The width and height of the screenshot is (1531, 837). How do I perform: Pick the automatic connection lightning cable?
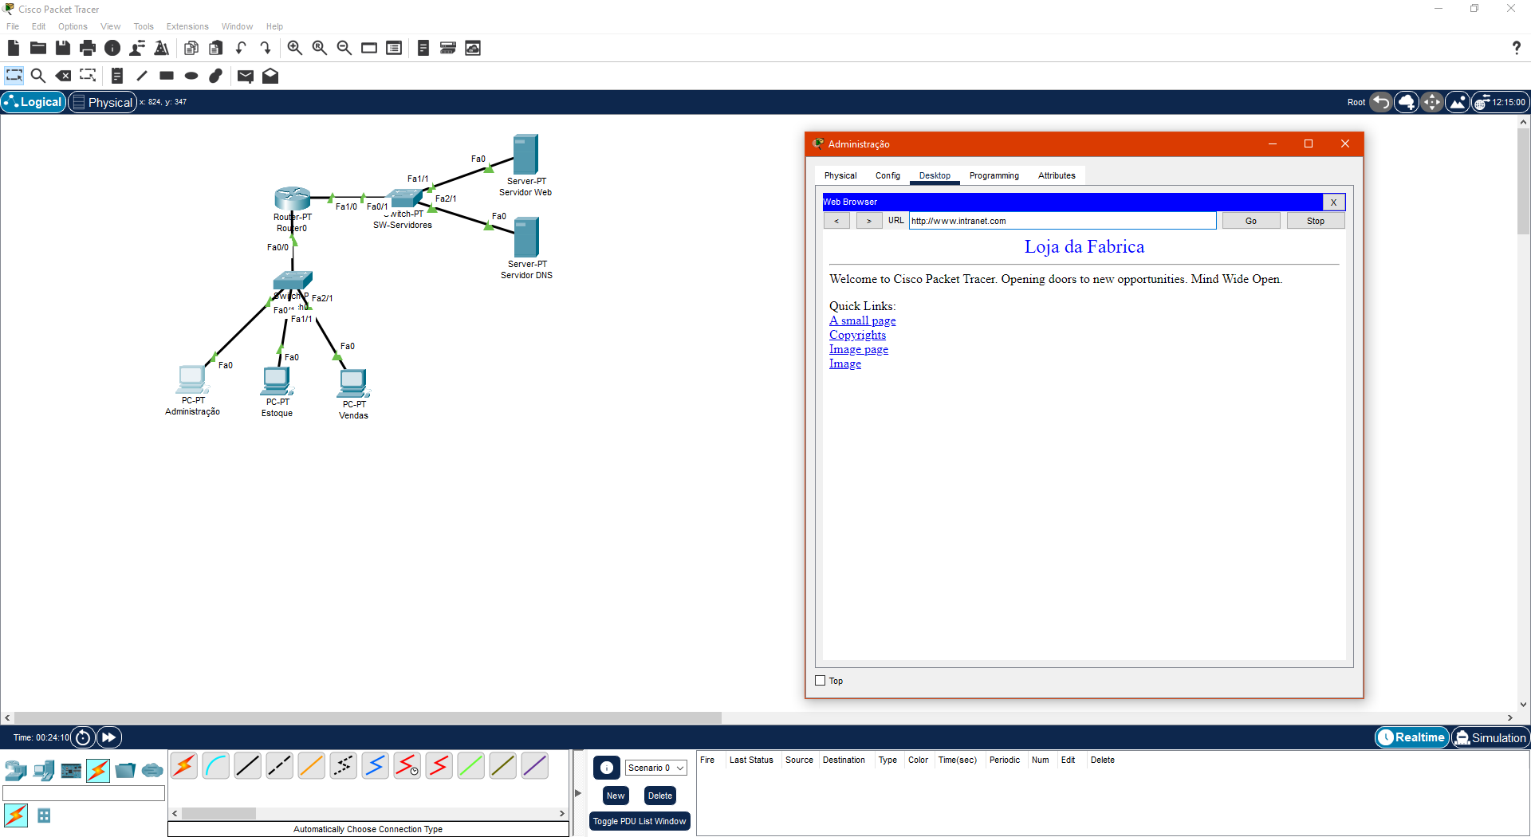click(184, 766)
